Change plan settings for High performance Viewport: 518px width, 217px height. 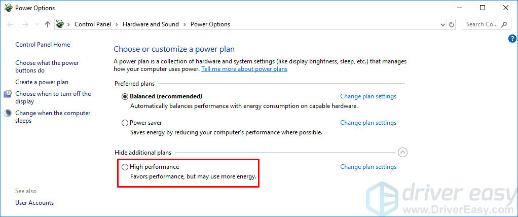coord(368,167)
